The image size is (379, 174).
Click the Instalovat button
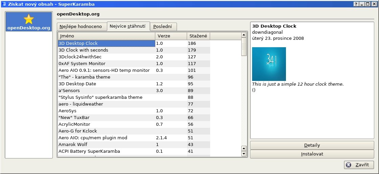pos(312,154)
